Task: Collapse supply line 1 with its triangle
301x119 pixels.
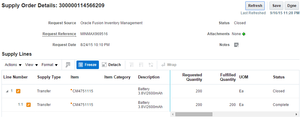Action: click(7, 91)
